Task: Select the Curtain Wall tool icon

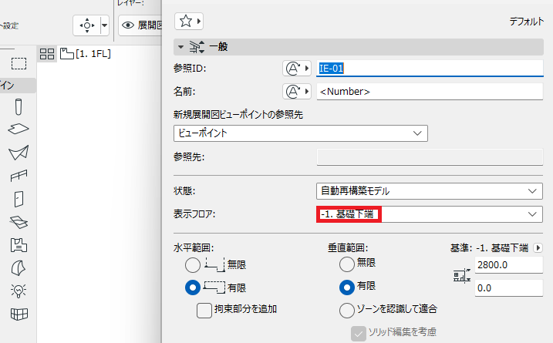Action: (19, 314)
